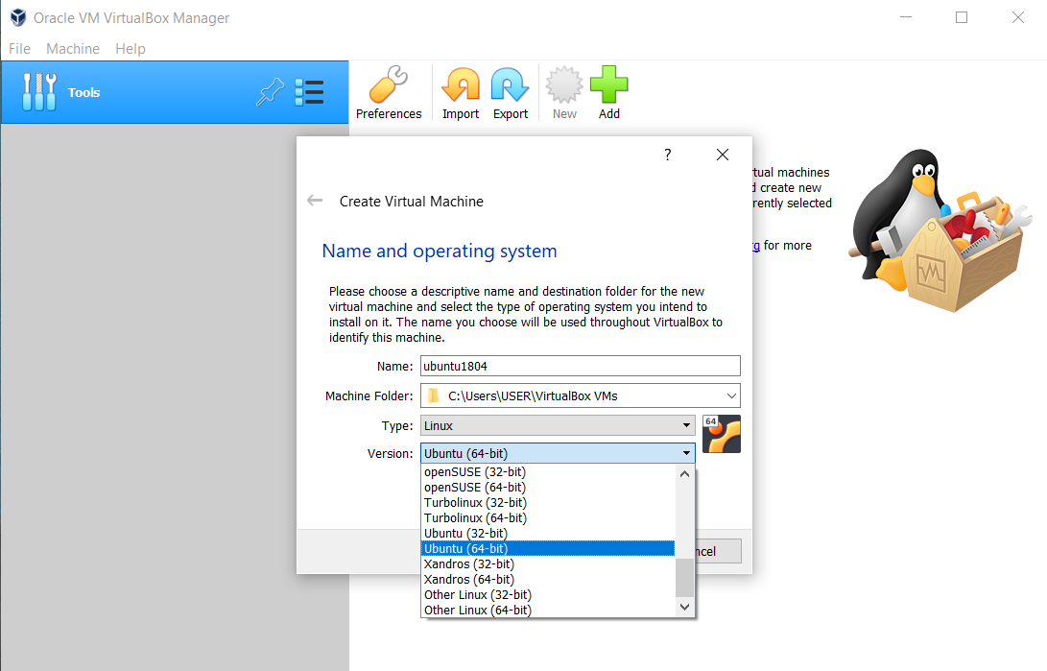
Task: Open the Type dropdown showing Linux
Action: click(x=686, y=425)
